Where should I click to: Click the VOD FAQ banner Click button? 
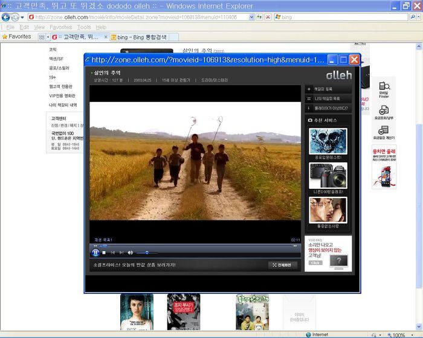(315, 263)
